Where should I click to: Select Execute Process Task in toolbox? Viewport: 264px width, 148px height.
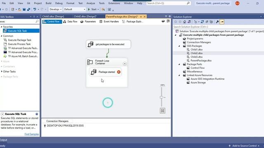[x=19, y=44]
